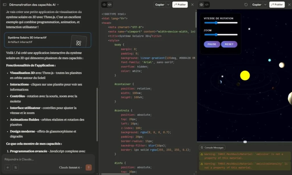
Task: Expand the Copier dropdown arrow in the code panel
Action: tap(168, 5)
